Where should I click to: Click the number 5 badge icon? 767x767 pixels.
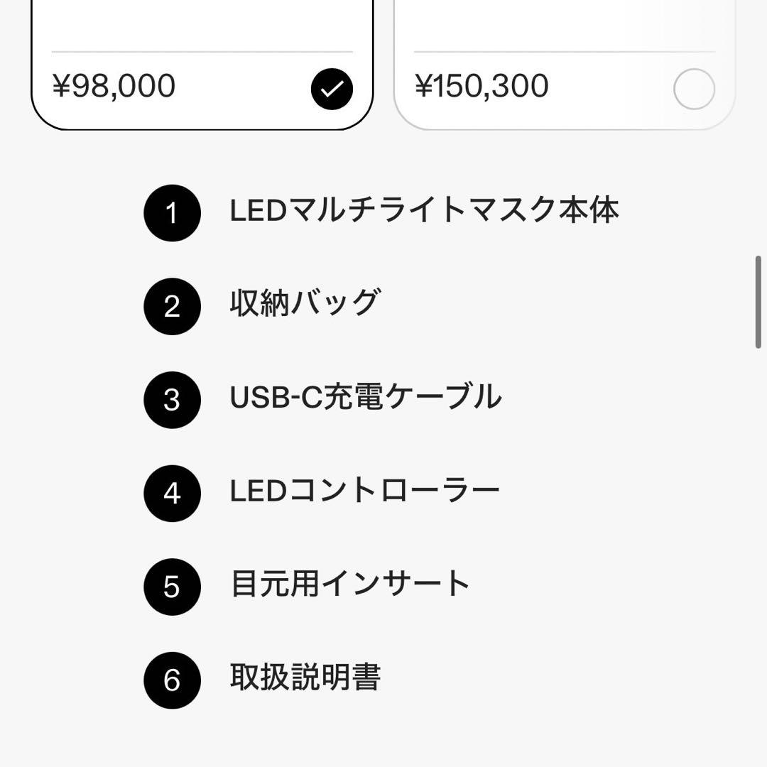pos(171,587)
